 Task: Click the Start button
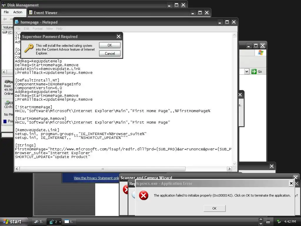point(14,222)
